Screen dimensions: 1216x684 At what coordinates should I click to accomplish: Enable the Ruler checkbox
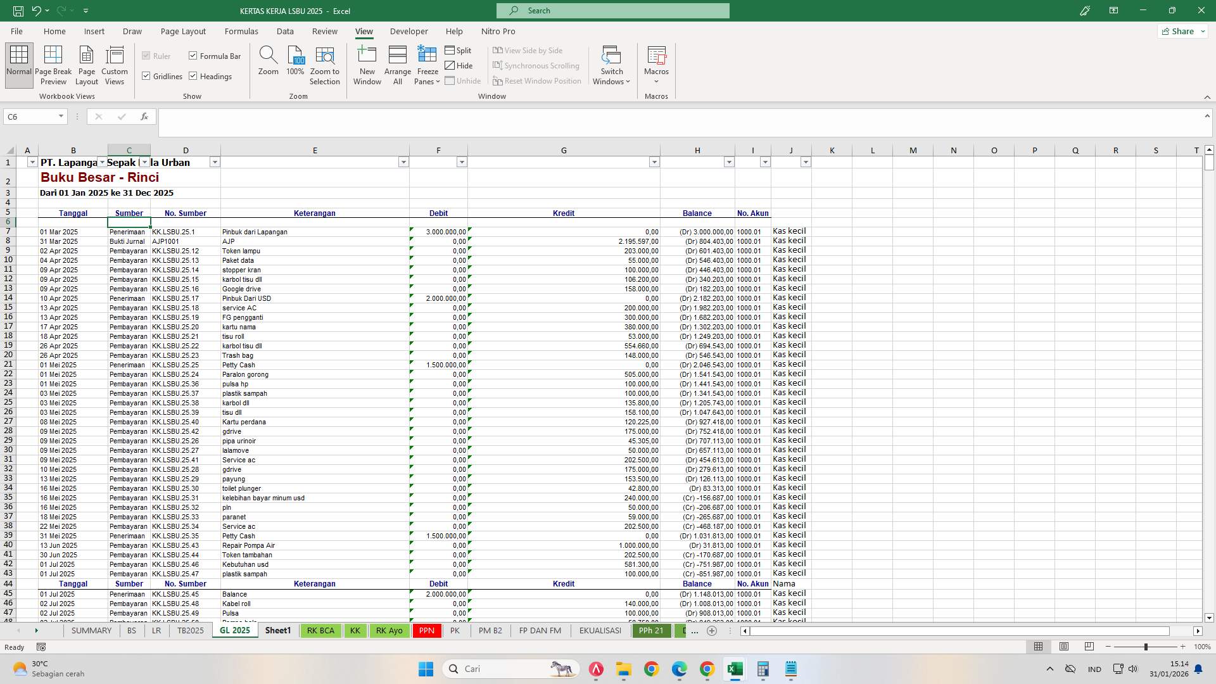coord(146,56)
